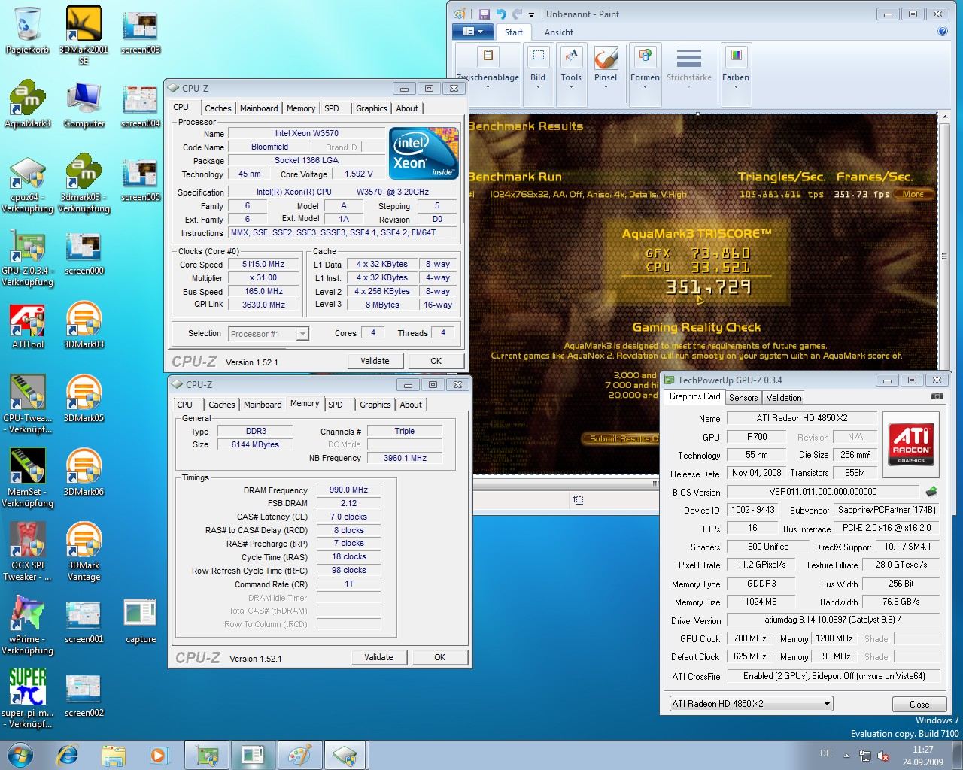This screenshot has height=770, width=963.
Task: Select the screen004 desktop file
Action: (141, 105)
